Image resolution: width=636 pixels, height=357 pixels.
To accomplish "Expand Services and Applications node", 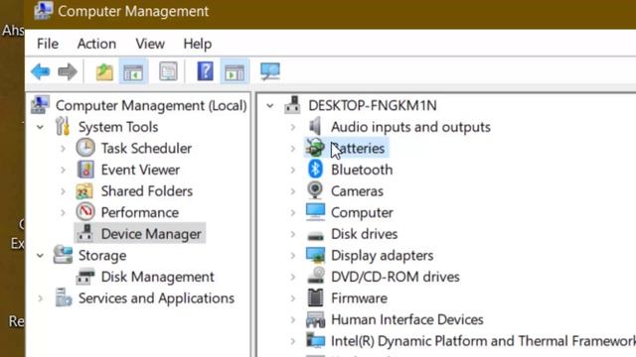I will (x=40, y=298).
